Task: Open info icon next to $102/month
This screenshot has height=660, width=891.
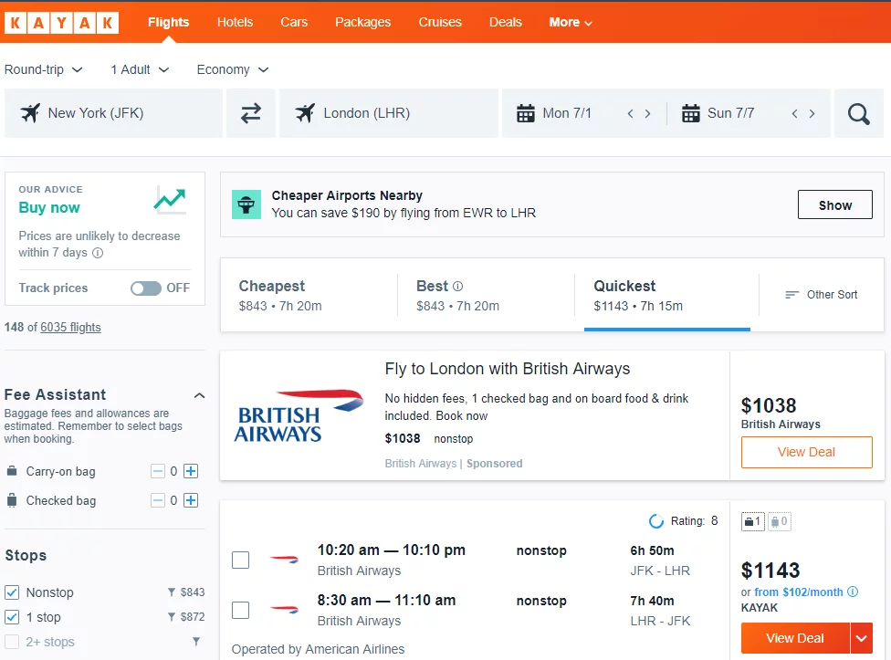Action: pos(853,592)
